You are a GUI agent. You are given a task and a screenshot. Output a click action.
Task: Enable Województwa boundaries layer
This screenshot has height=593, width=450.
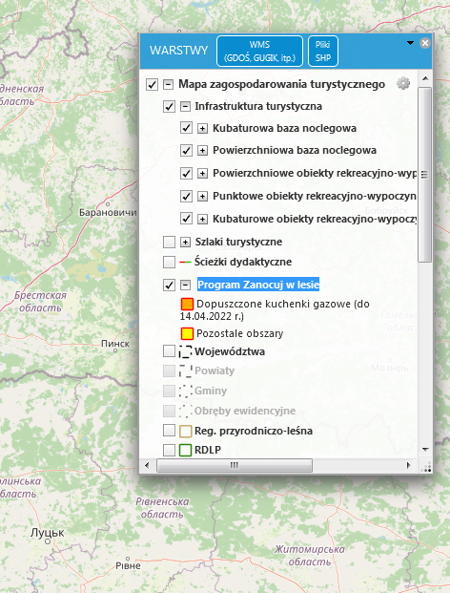click(x=169, y=351)
